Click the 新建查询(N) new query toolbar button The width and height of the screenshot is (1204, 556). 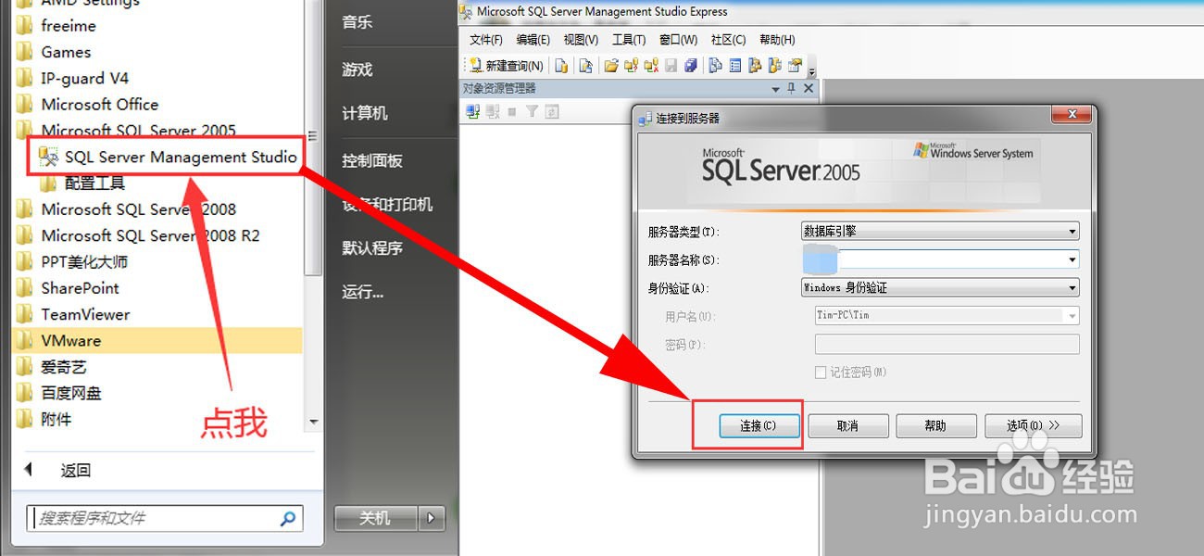(506, 66)
